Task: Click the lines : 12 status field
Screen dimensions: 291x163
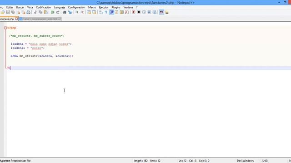Action: click(155, 161)
